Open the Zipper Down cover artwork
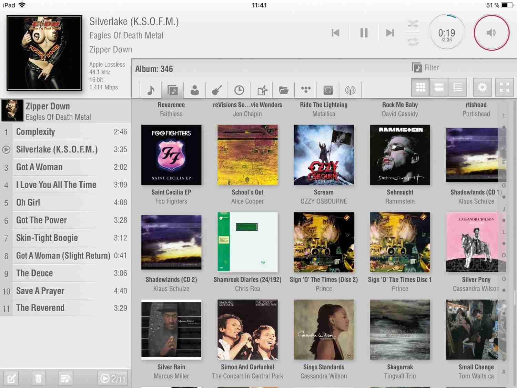The height and width of the screenshot is (388, 517). [44, 53]
